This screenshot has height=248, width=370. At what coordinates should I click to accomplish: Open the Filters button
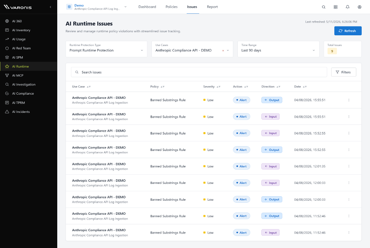[x=344, y=72]
